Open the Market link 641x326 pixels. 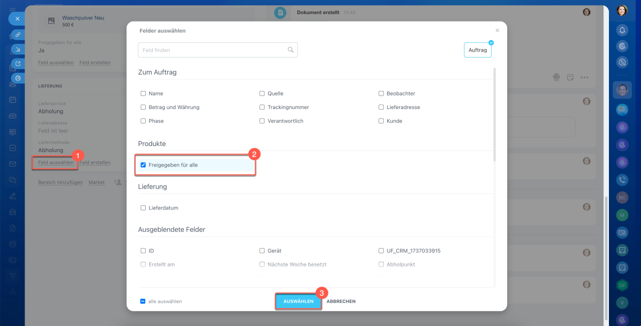97,182
